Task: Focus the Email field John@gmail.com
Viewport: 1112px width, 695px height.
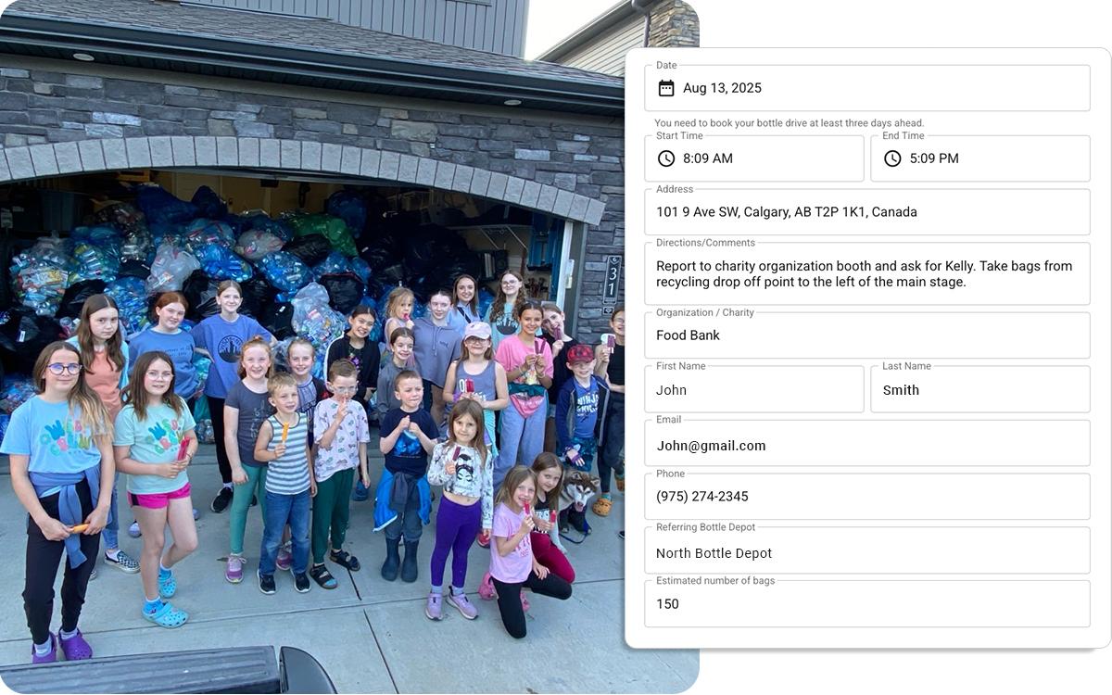Action: click(867, 443)
